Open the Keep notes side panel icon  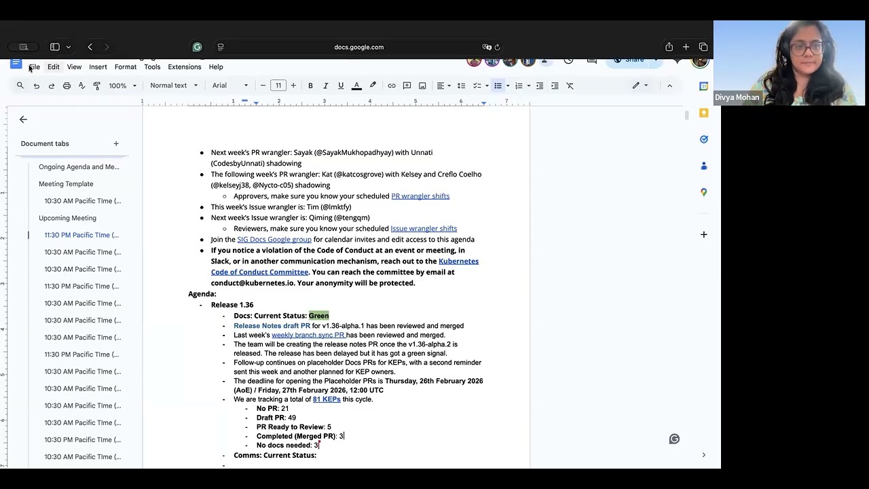704,113
